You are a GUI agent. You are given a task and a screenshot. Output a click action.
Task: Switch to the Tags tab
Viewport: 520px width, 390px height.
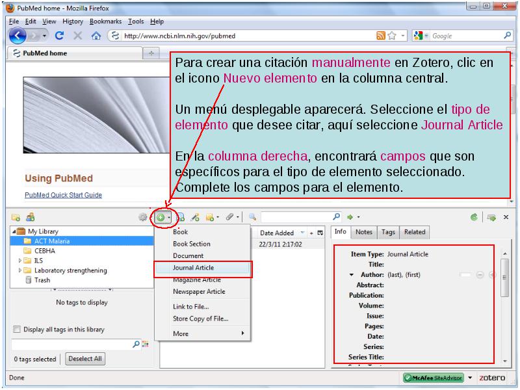tap(388, 232)
